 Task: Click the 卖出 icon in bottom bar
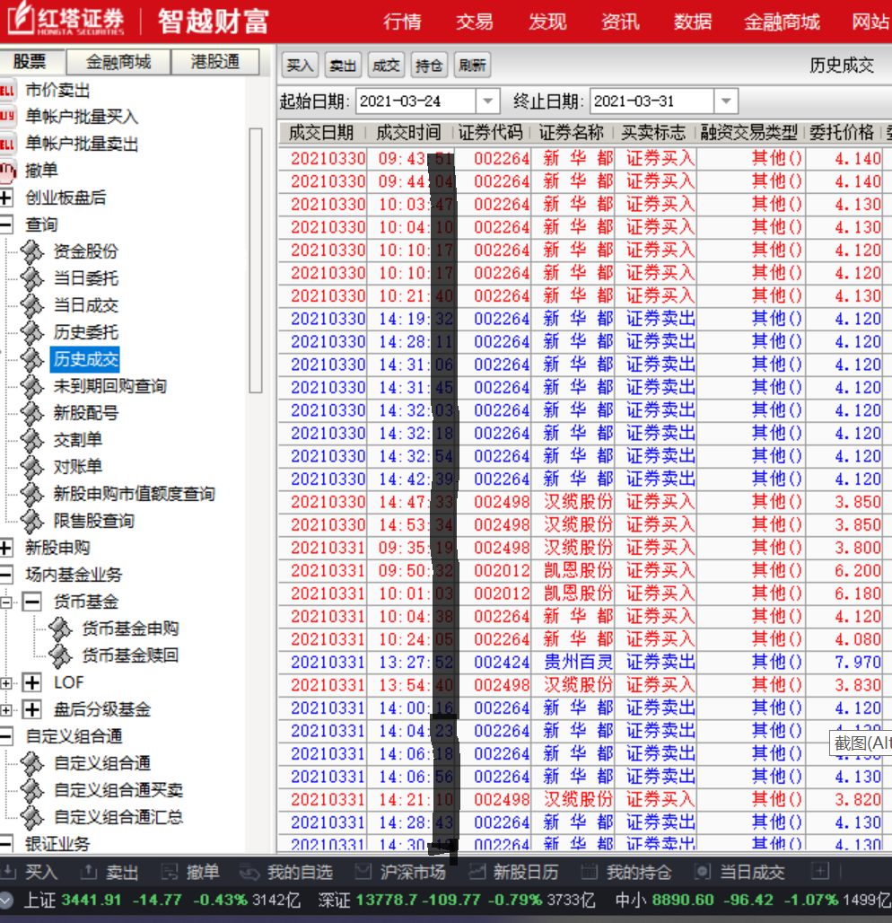(88, 872)
